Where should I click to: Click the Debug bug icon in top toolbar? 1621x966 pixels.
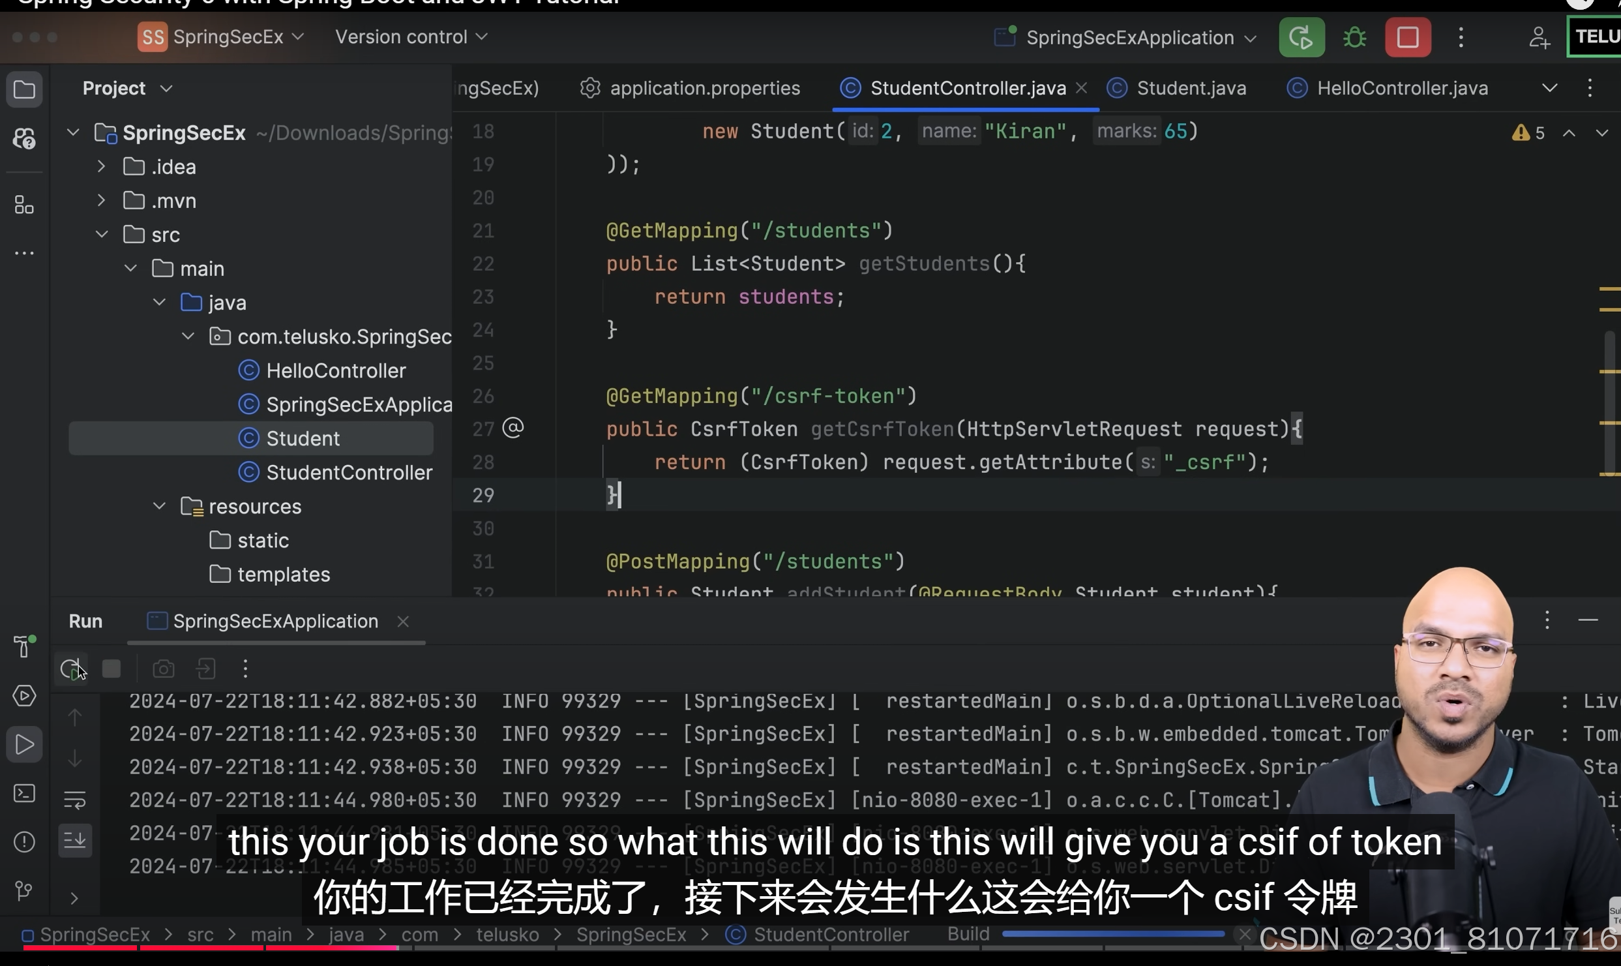point(1354,37)
